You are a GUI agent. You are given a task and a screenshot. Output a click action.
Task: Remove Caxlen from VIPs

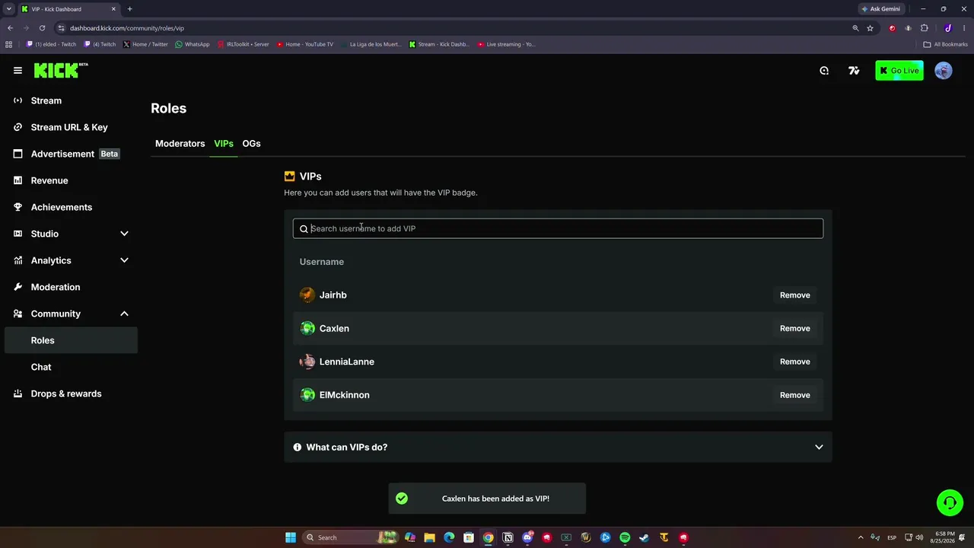pos(794,329)
